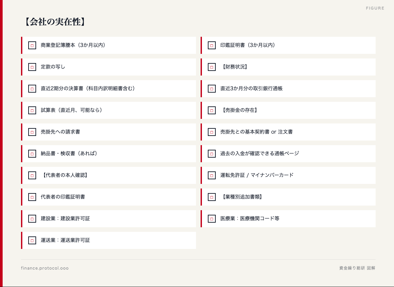Check the 商業登記簿謄本（3か月以内）checkbox
Screen dimensions: 394x287
click(x=32, y=45)
